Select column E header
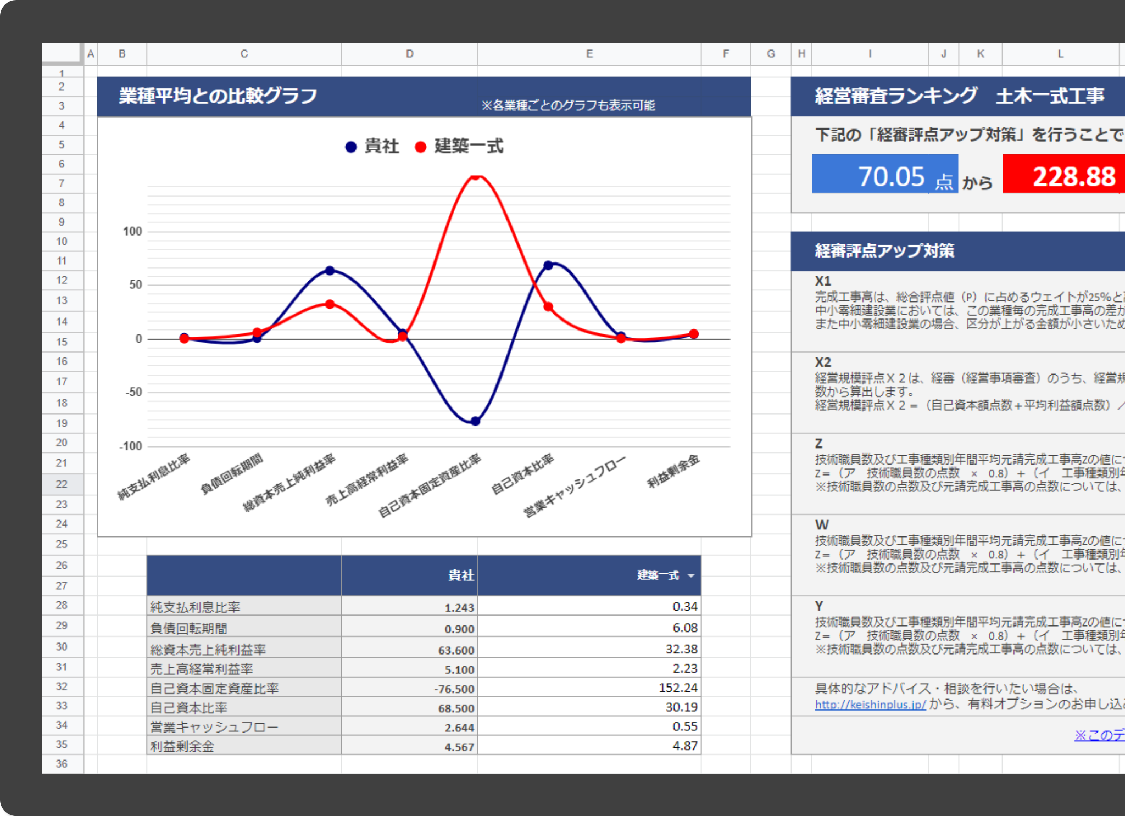Screen dimensions: 1125x816 coord(589,54)
